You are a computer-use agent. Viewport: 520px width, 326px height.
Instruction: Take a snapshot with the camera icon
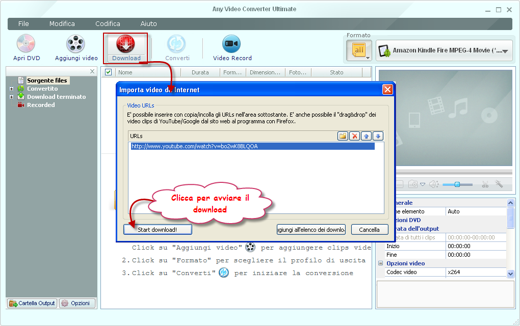click(x=413, y=184)
